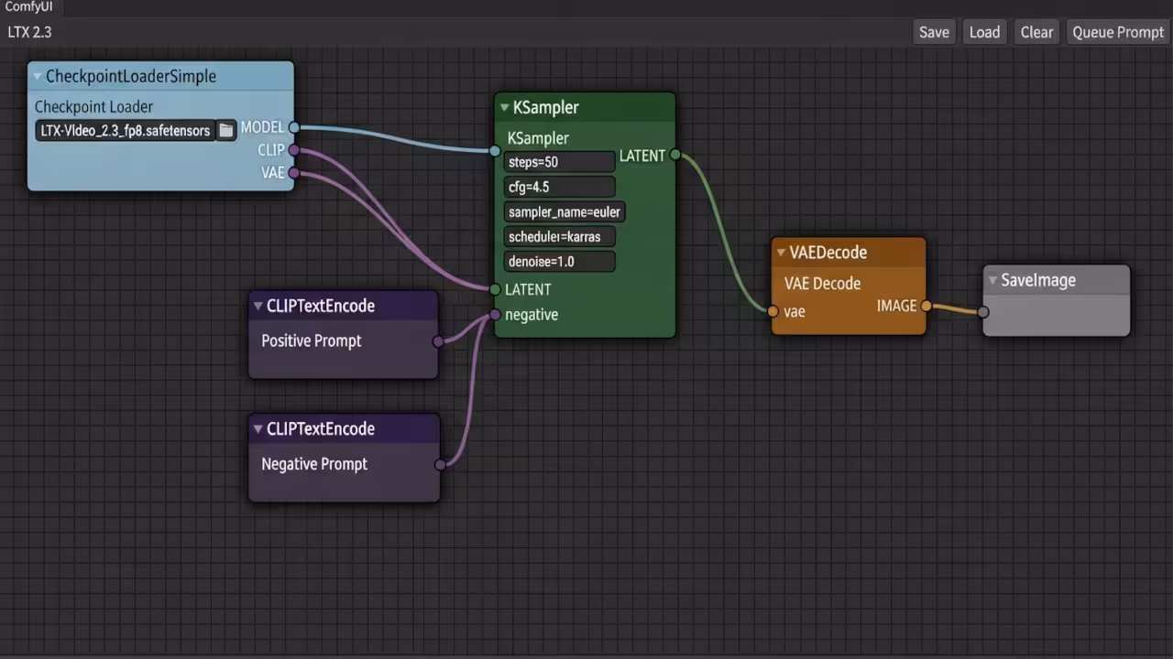
Task: Open the sampler_name=euler dropdown
Action: (565, 211)
